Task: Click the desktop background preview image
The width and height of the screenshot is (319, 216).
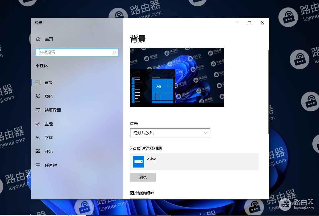Action: [177, 77]
